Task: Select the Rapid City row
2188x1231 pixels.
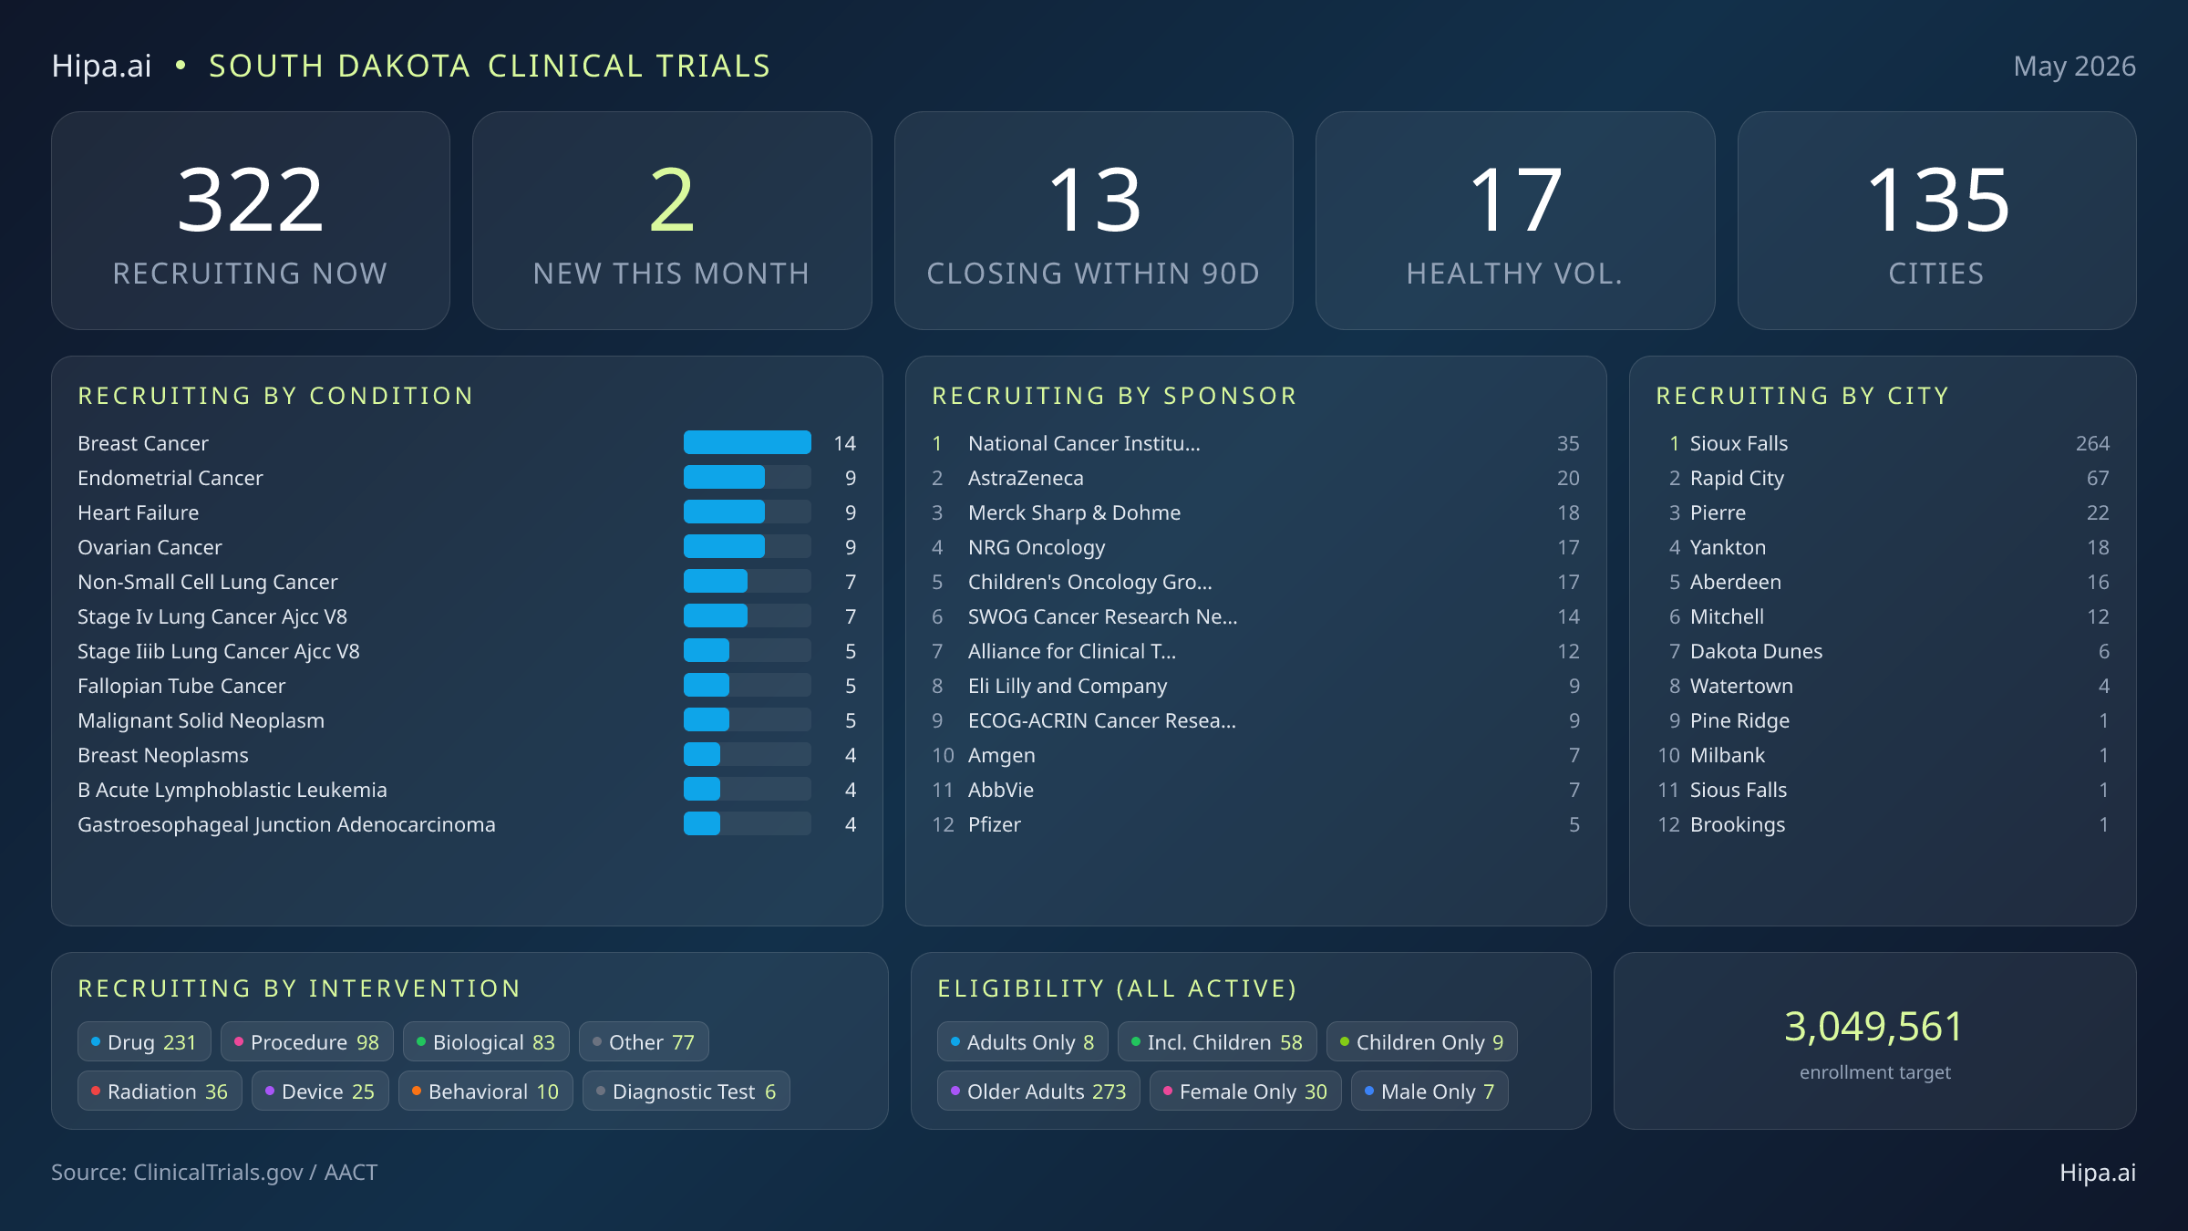Action: pyautogui.click(x=1883, y=477)
